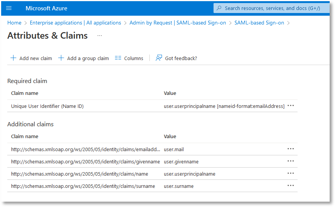Click the plus icon for Add new claim
The image size is (335, 207).
pos(13,58)
